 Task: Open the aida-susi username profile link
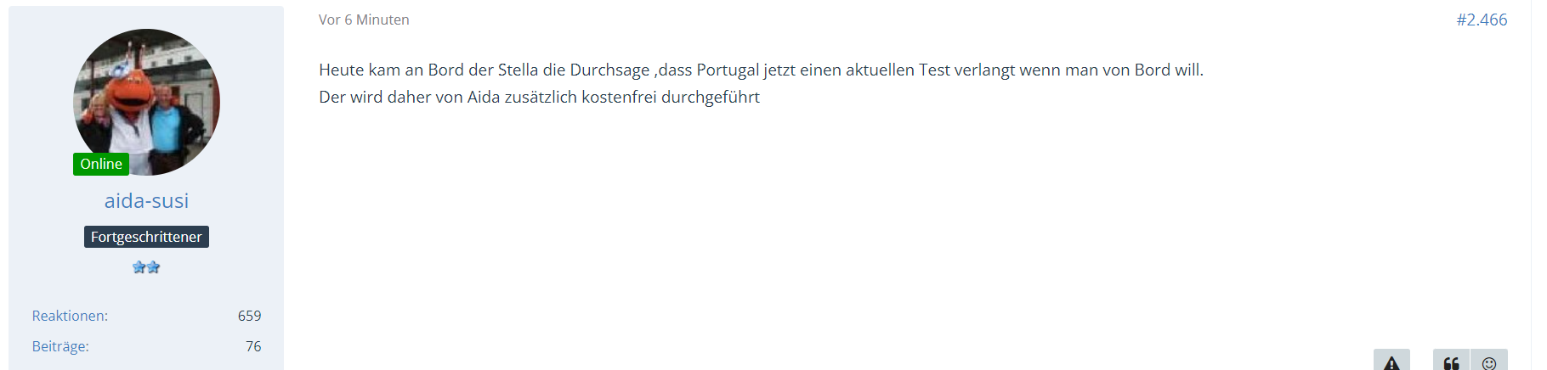[146, 201]
